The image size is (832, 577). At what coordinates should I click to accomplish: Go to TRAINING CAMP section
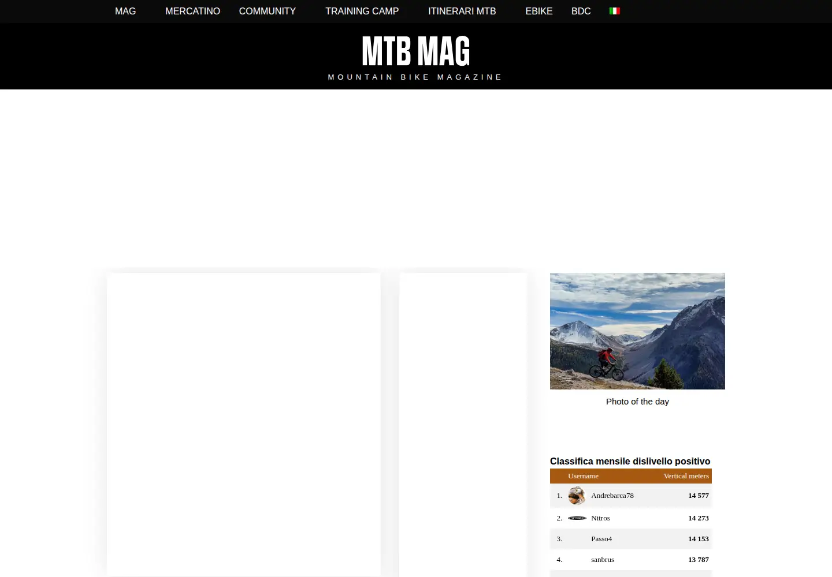[362, 11]
